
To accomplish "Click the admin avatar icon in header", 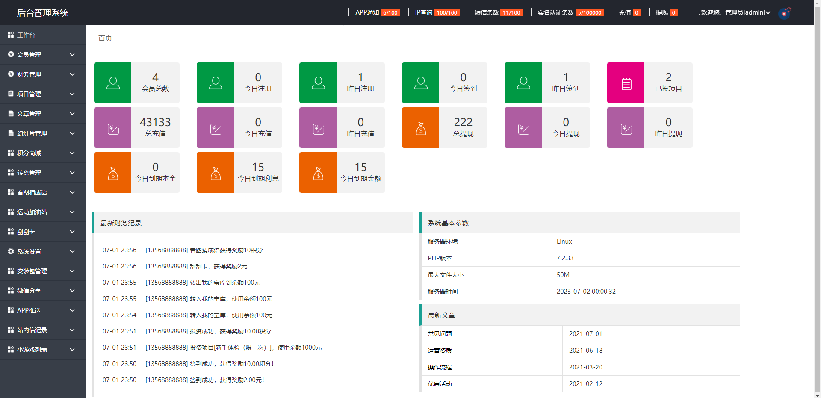I will pos(785,13).
